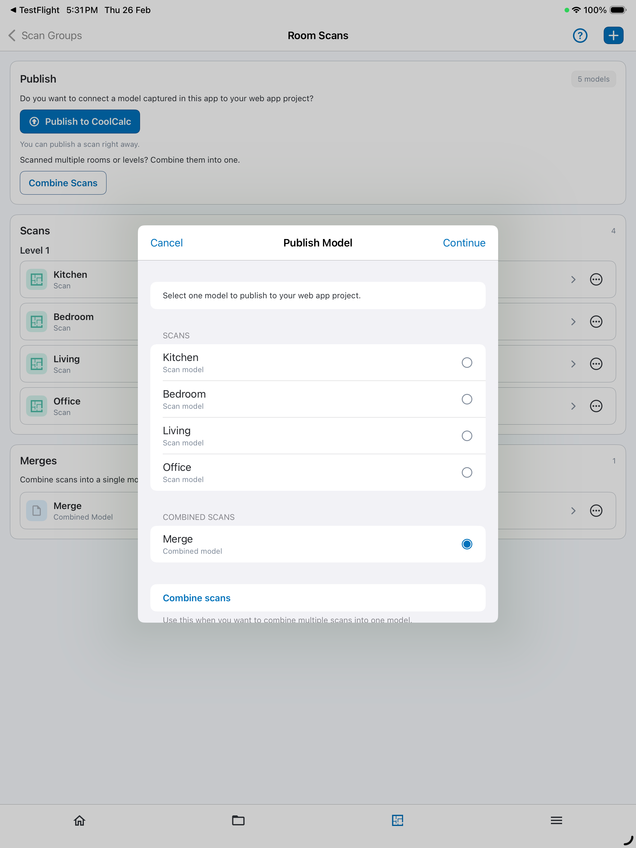Image resolution: width=636 pixels, height=848 pixels.
Task: Open the Kitchen scan floor plan icon
Action: pos(37,279)
